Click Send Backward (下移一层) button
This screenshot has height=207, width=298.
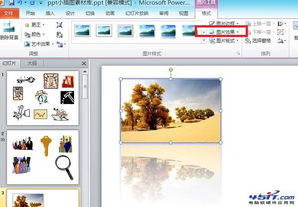[x=260, y=32]
